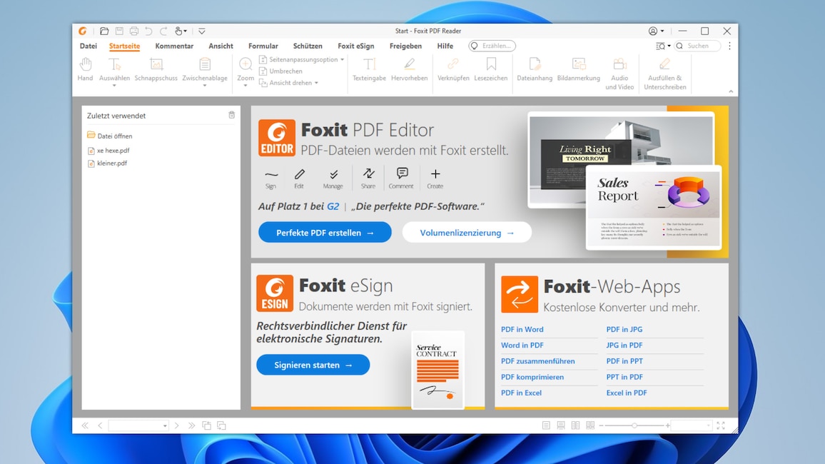825x464 pixels.
Task: Open the PDF in Word converter link
Action: pyautogui.click(x=522, y=329)
